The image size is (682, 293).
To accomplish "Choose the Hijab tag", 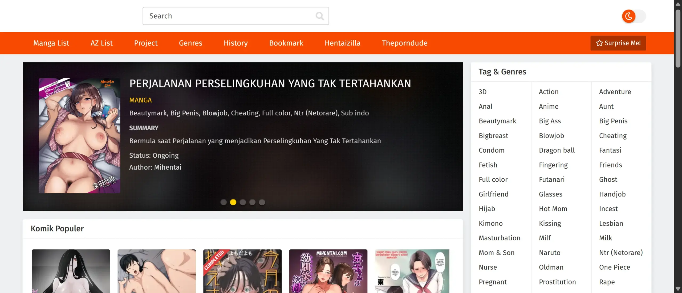I will (x=487, y=209).
